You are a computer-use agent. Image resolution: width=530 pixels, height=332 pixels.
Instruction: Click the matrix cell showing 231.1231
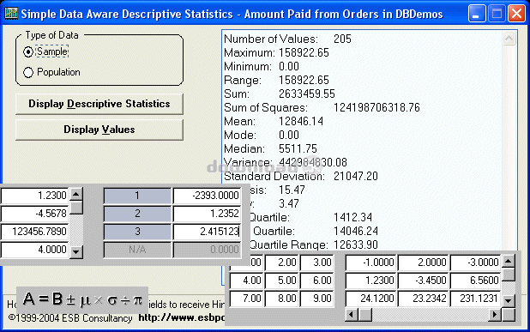click(476, 299)
